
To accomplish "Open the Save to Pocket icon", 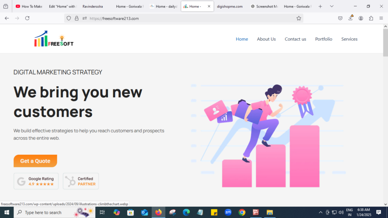I will click(x=340, y=18).
